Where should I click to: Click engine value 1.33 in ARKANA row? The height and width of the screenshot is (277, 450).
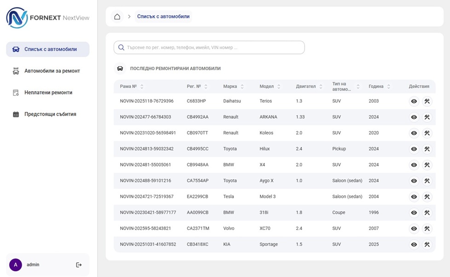[x=300, y=117]
